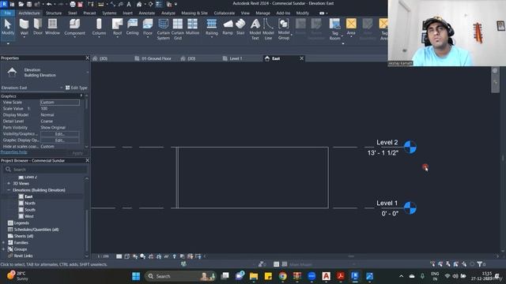Click the Print icon in quick access toolbar

pyautogui.click(x=73, y=4)
